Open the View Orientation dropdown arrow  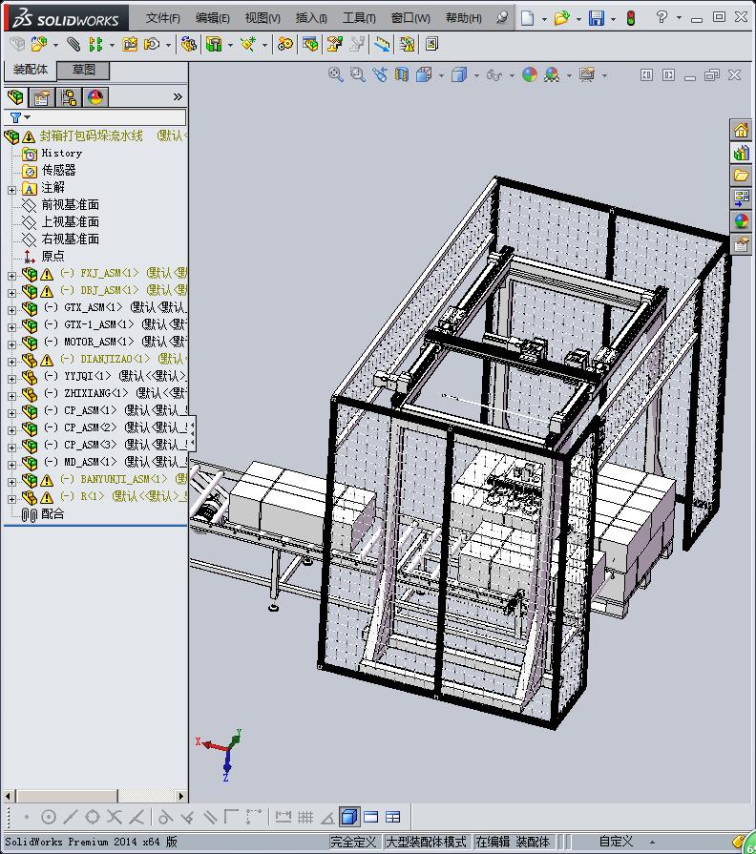coord(441,75)
